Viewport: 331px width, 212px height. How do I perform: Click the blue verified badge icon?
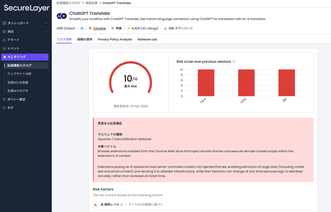tap(82, 28)
